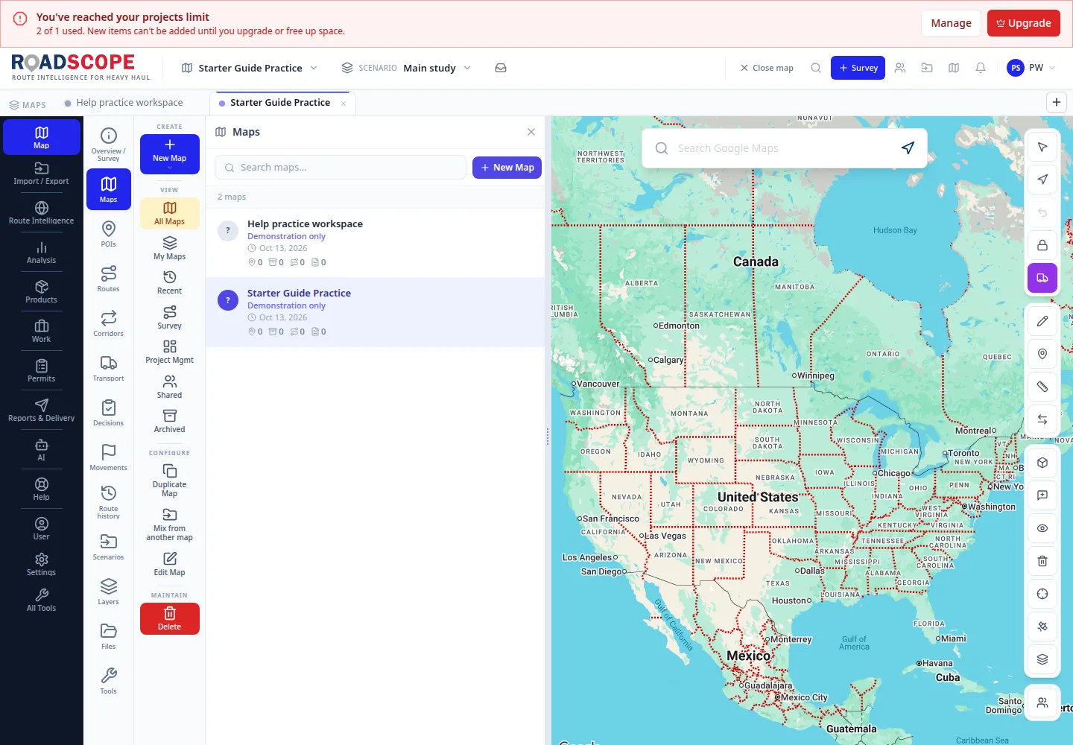The width and height of the screenshot is (1073, 745).
Task: Click the Search maps input field
Action: 341,168
